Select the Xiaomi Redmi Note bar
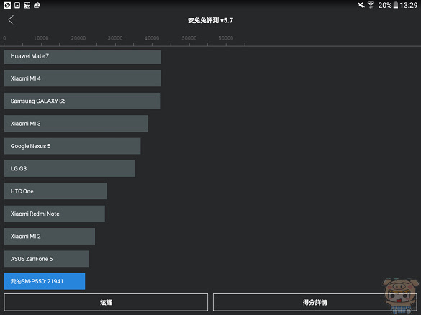 [55, 214]
